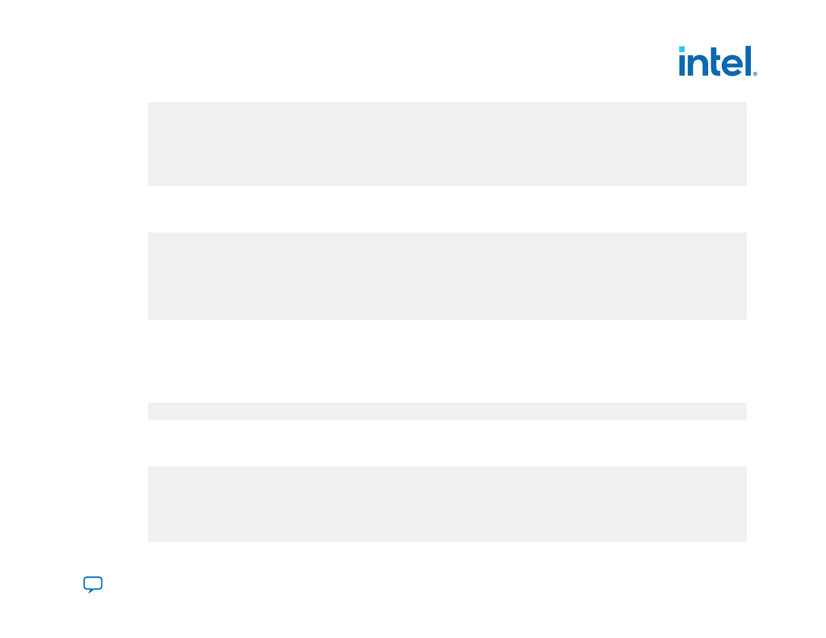826x638 pixels.
Task: Select the second gray code block
Action: pos(447,276)
